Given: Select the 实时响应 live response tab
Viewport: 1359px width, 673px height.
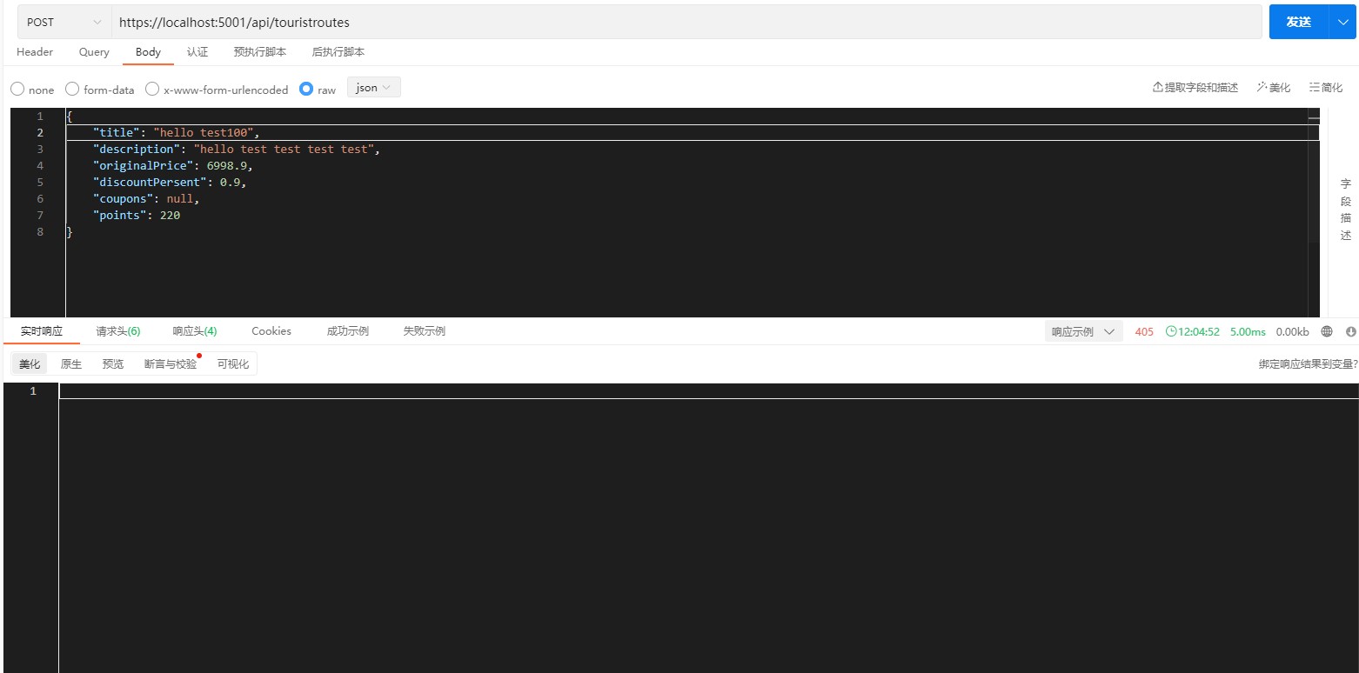Looking at the screenshot, I should [x=42, y=331].
